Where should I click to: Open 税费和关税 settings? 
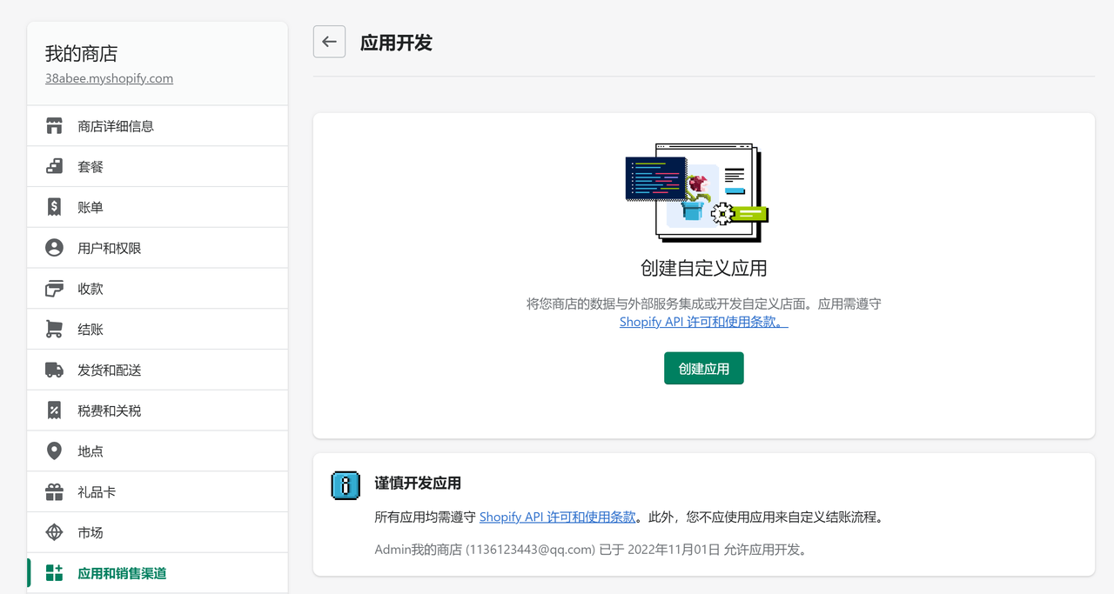[158, 410]
